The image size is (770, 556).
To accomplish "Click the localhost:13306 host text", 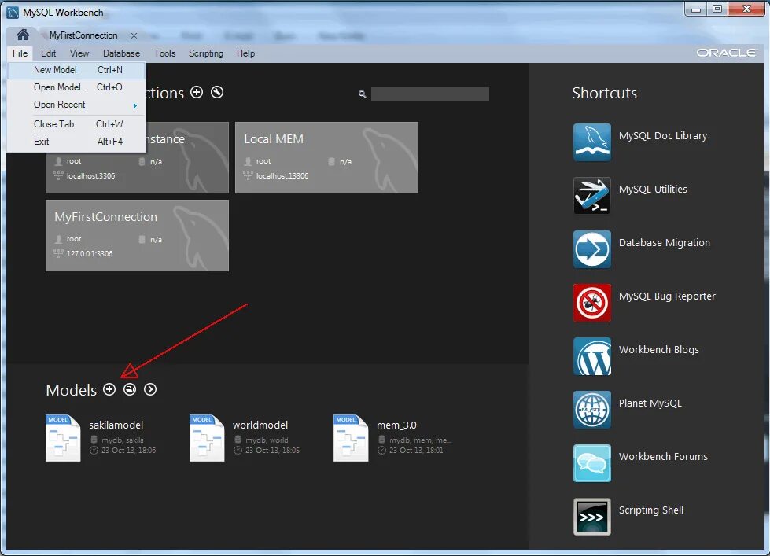I will click(x=282, y=176).
